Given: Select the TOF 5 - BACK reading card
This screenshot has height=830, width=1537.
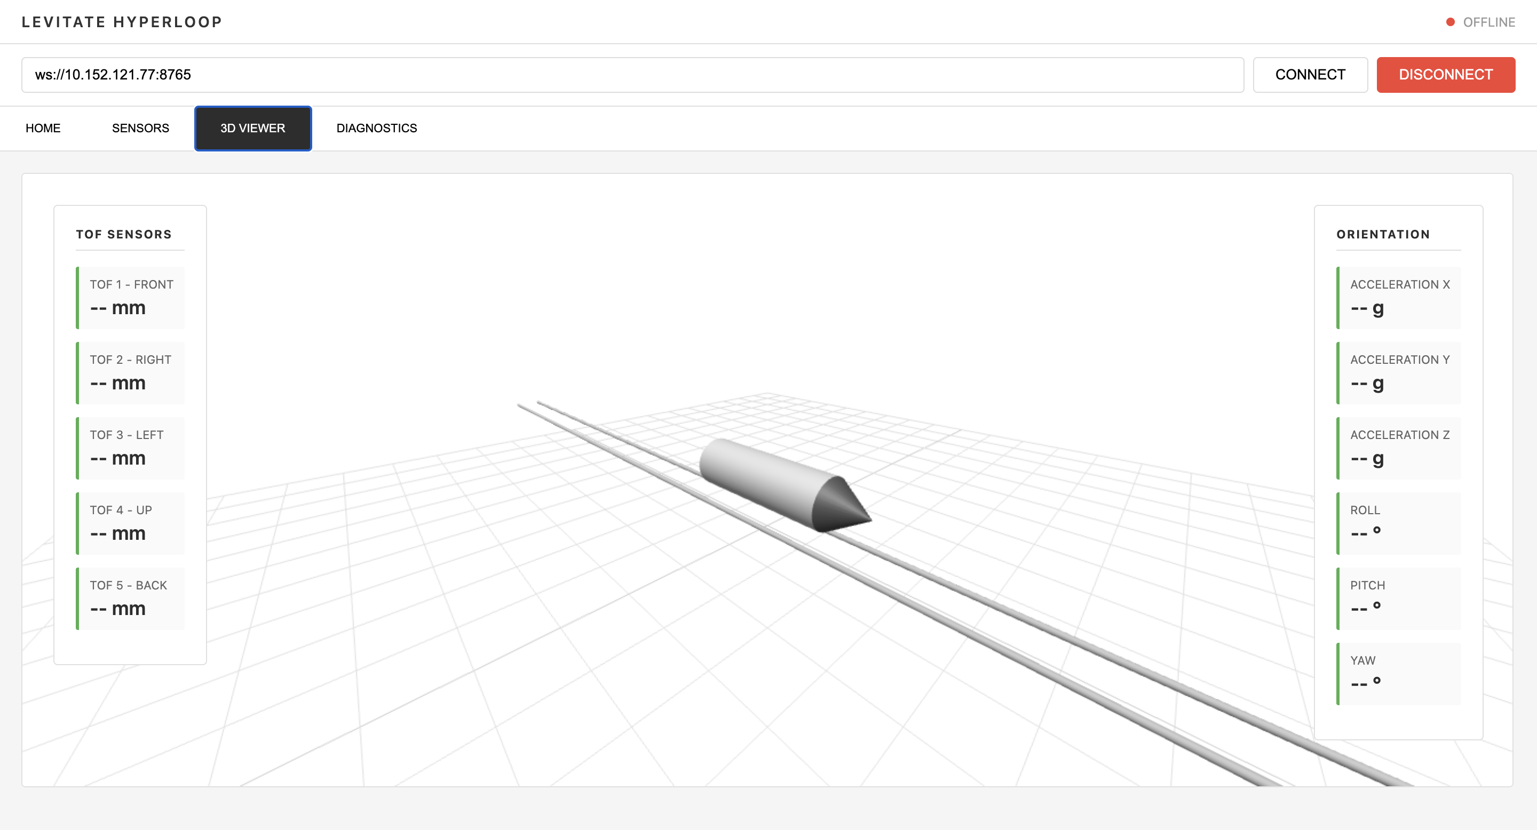Looking at the screenshot, I should (x=131, y=598).
